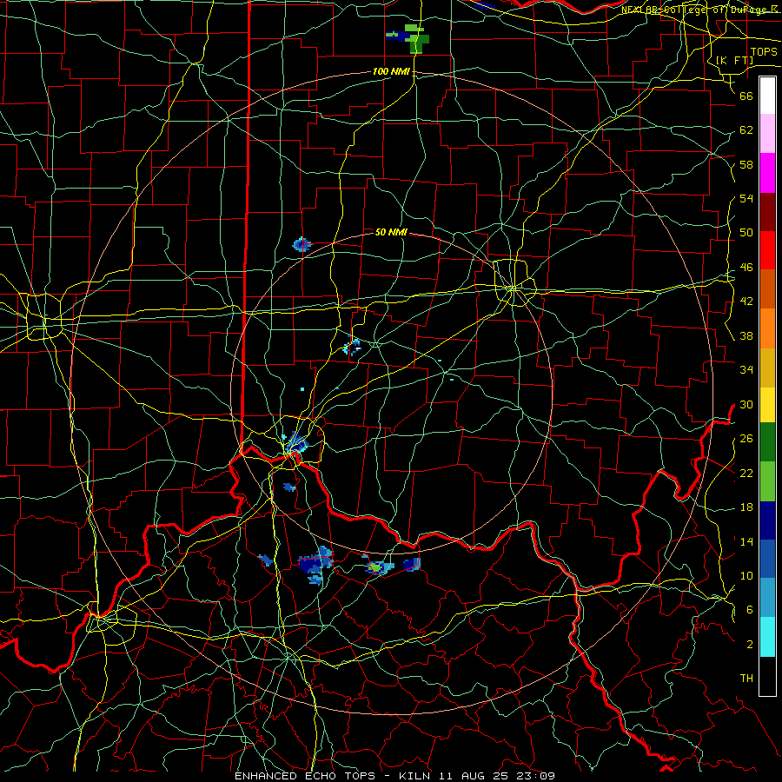This screenshot has height=782, width=782.
Task: Click the '66' value on the scale
Action: pos(746,96)
